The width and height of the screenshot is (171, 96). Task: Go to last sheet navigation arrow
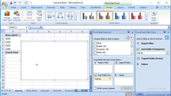[10, 91]
